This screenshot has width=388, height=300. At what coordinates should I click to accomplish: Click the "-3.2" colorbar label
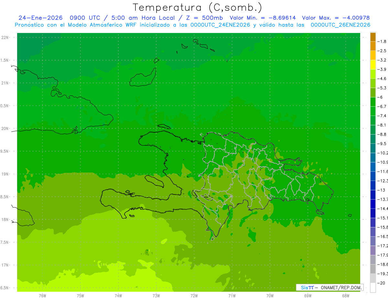382,60
